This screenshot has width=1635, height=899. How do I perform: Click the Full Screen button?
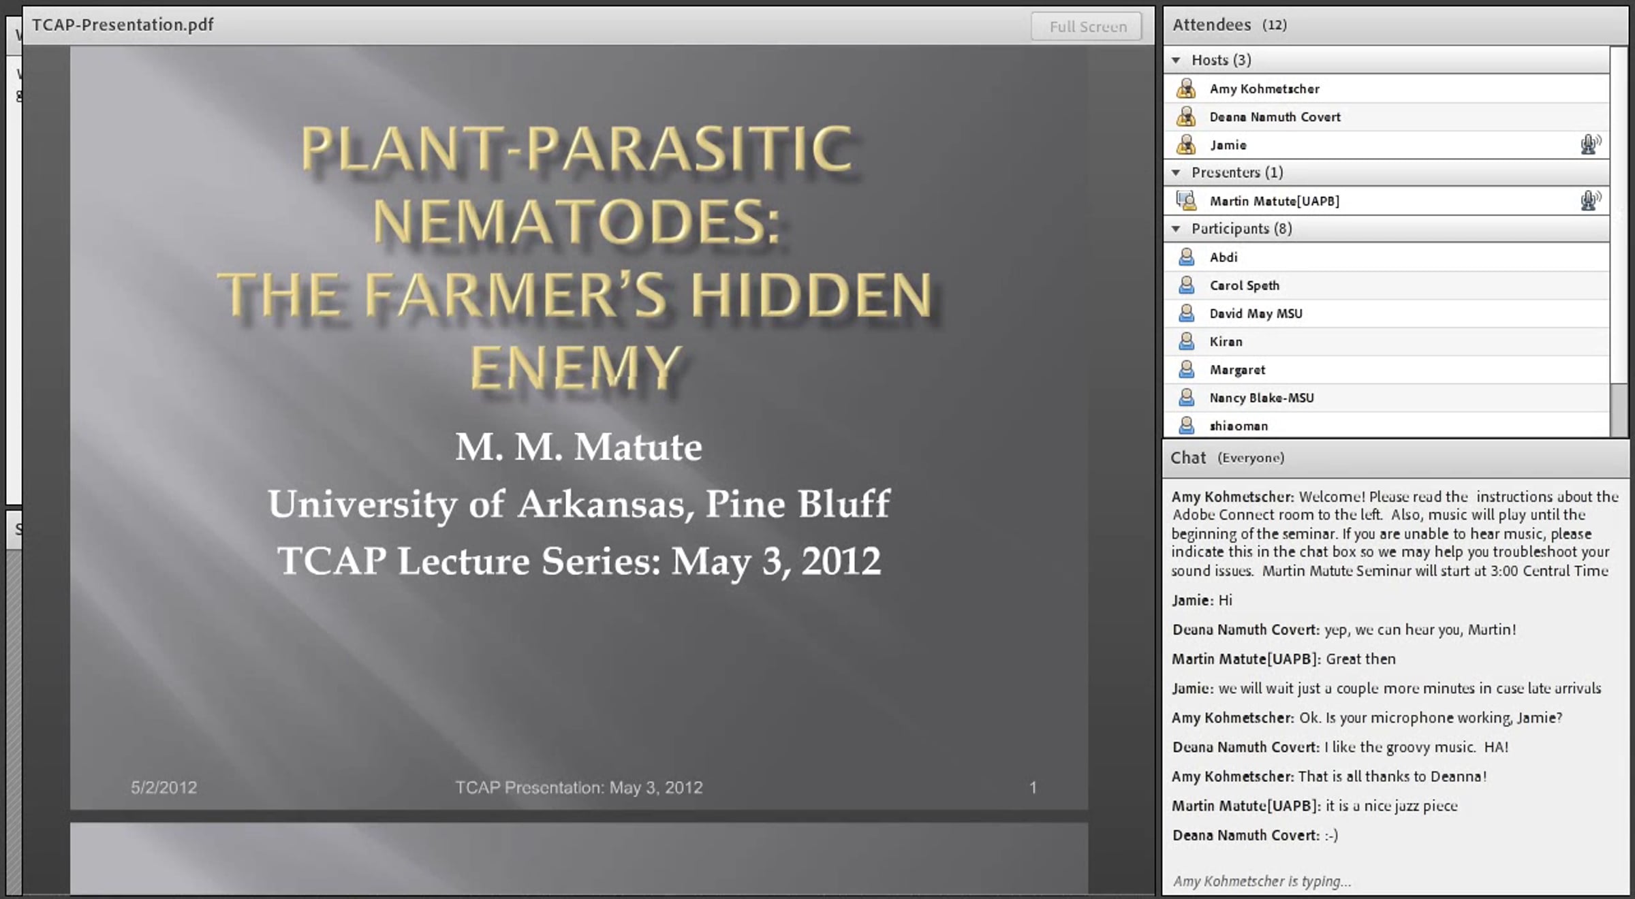(x=1087, y=27)
